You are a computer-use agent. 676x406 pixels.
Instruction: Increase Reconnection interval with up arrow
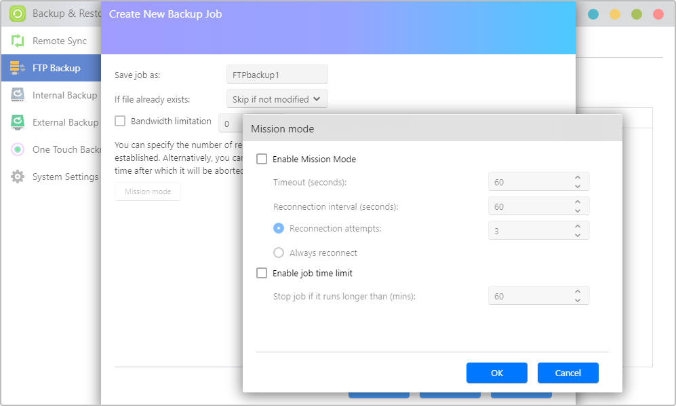pyautogui.click(x=578, y=202)
